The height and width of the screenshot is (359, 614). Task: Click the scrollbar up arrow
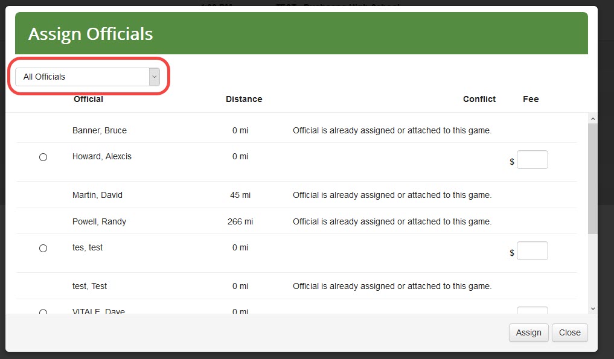coord(593,118)
